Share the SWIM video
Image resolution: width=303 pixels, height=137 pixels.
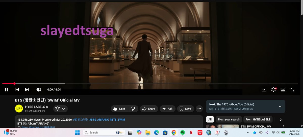[149, 109]
